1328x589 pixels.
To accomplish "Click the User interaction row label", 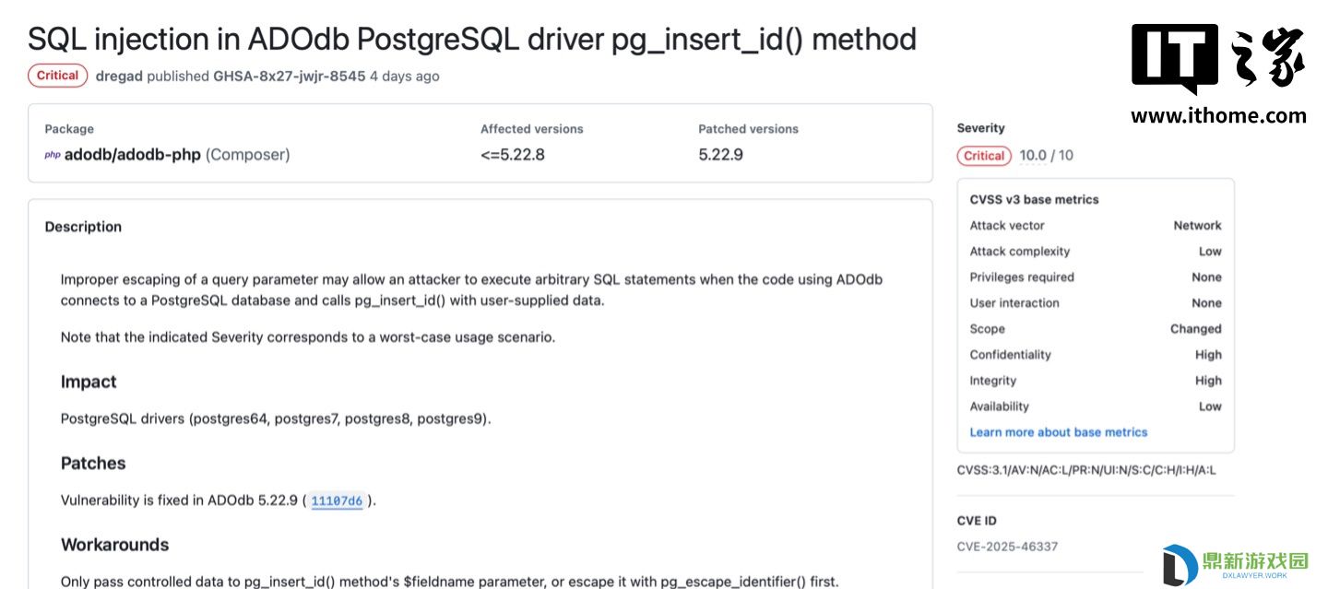I will tap(1014, 302).
